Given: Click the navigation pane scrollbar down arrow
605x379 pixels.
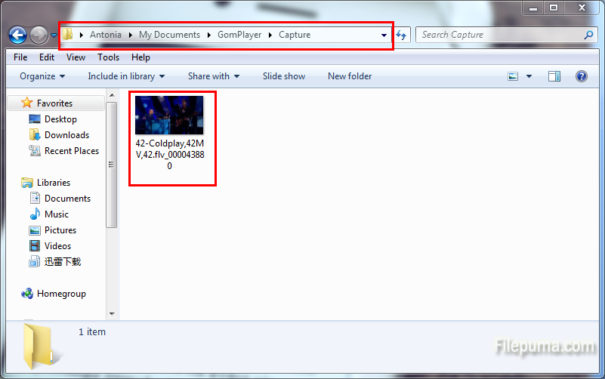Looking at the screenshot, I should pos(112,313).
